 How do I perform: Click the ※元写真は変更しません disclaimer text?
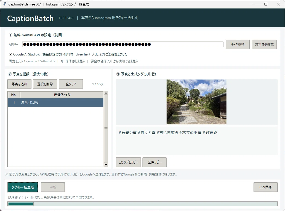click(x=91, y=174)
